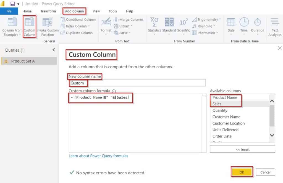Open the Duration column tool
Image resolution: width=283 pixels, height=183 pixels.
click(258, 26)
